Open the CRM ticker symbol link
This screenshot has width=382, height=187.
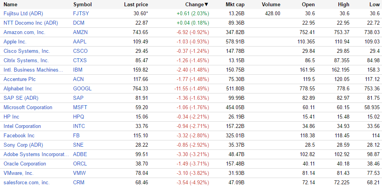pyautogui.click(x=79, y=182)
